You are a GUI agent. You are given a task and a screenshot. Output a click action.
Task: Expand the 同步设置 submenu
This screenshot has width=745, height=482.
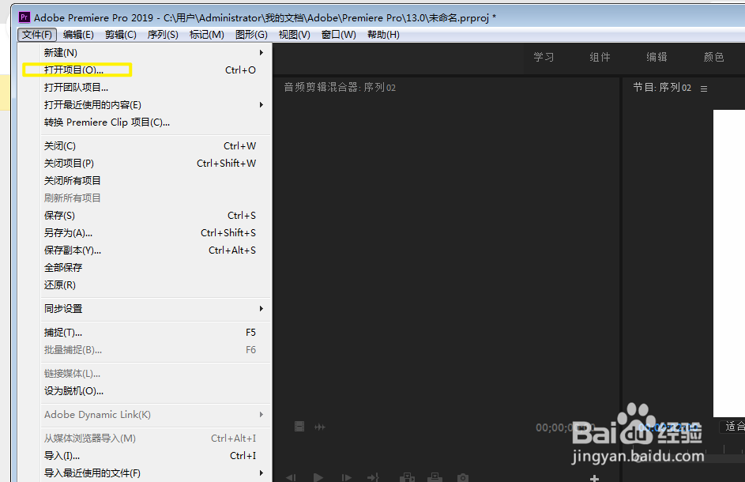pos(145,308)
